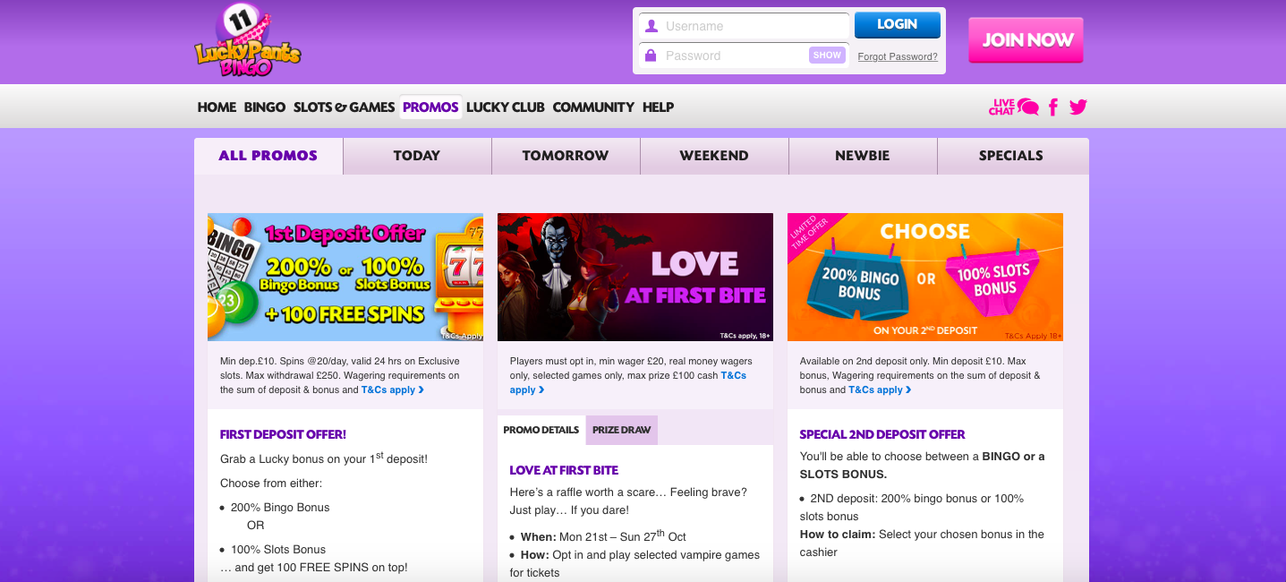
Task: Click 'Grab a Lucky bonus on your 1st deposit!' text
Action: click(324, 458)
